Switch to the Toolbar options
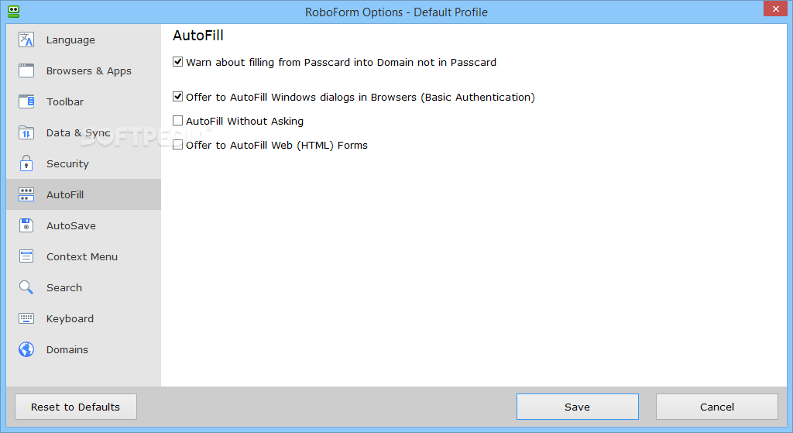The height and width of the screenshot is (433, 793). (x=84, y=101)
